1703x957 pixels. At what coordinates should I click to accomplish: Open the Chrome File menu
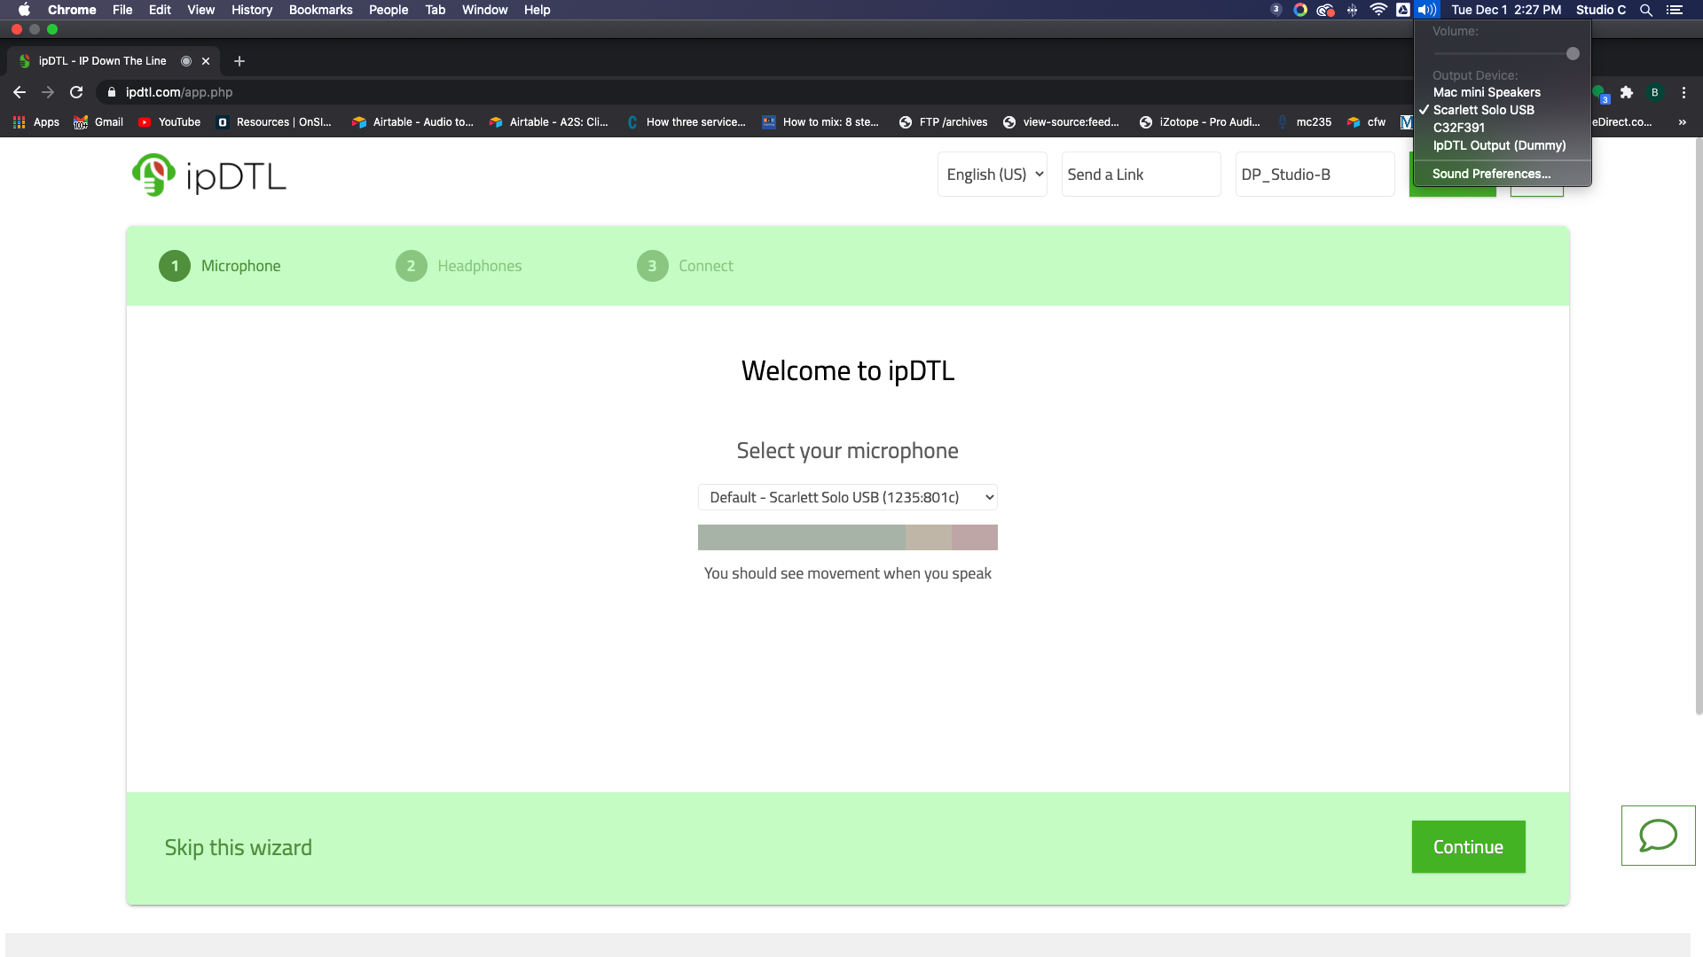tap(122, 10)
